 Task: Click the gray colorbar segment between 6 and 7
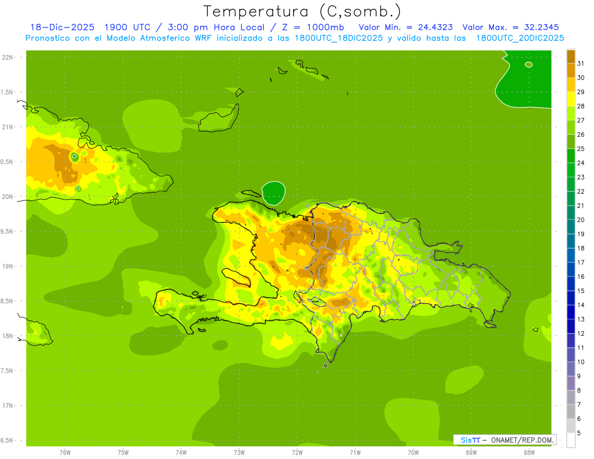click(571, 411)
